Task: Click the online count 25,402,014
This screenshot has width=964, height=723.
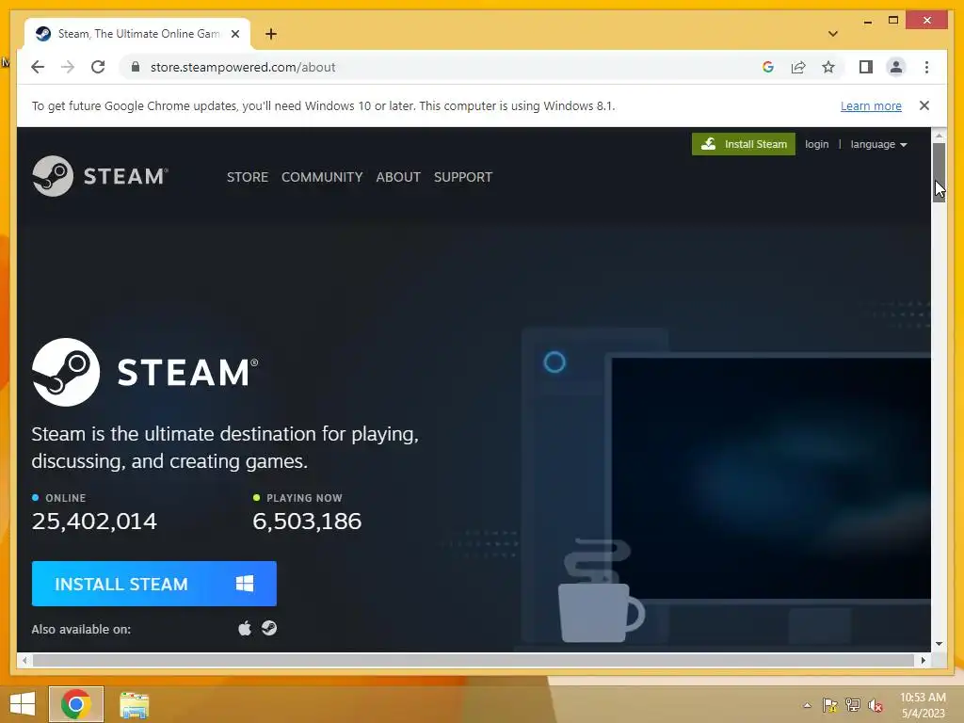Action: point(95,522)
